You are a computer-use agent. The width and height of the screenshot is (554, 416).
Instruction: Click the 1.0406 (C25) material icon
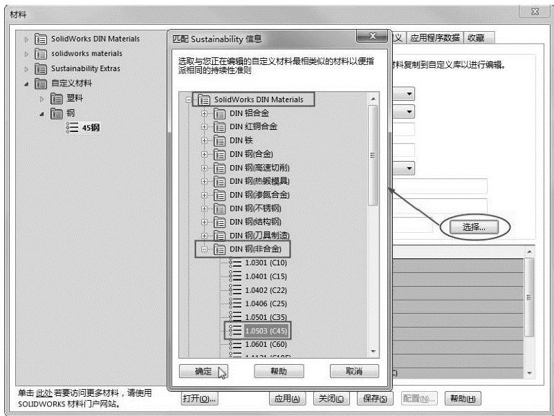click(235, 303)
